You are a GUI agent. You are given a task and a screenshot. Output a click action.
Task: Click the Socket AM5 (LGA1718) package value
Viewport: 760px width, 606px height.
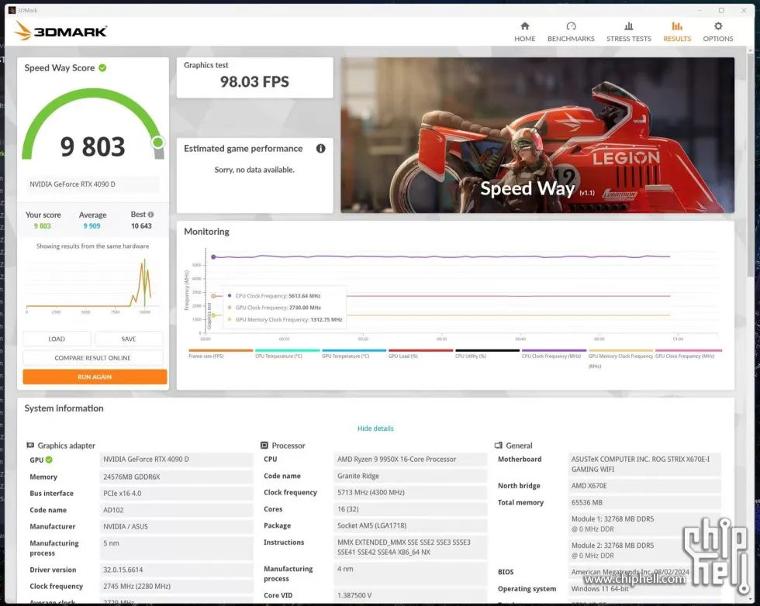pyautogui.click(x=410, y=525)
